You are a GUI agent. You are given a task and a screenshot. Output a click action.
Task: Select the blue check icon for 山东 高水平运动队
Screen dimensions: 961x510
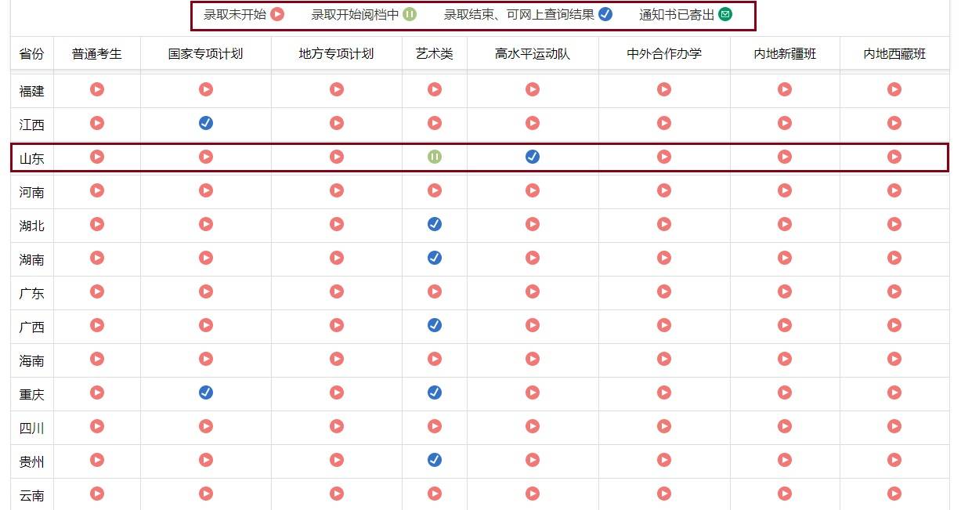tap(532, 157)
